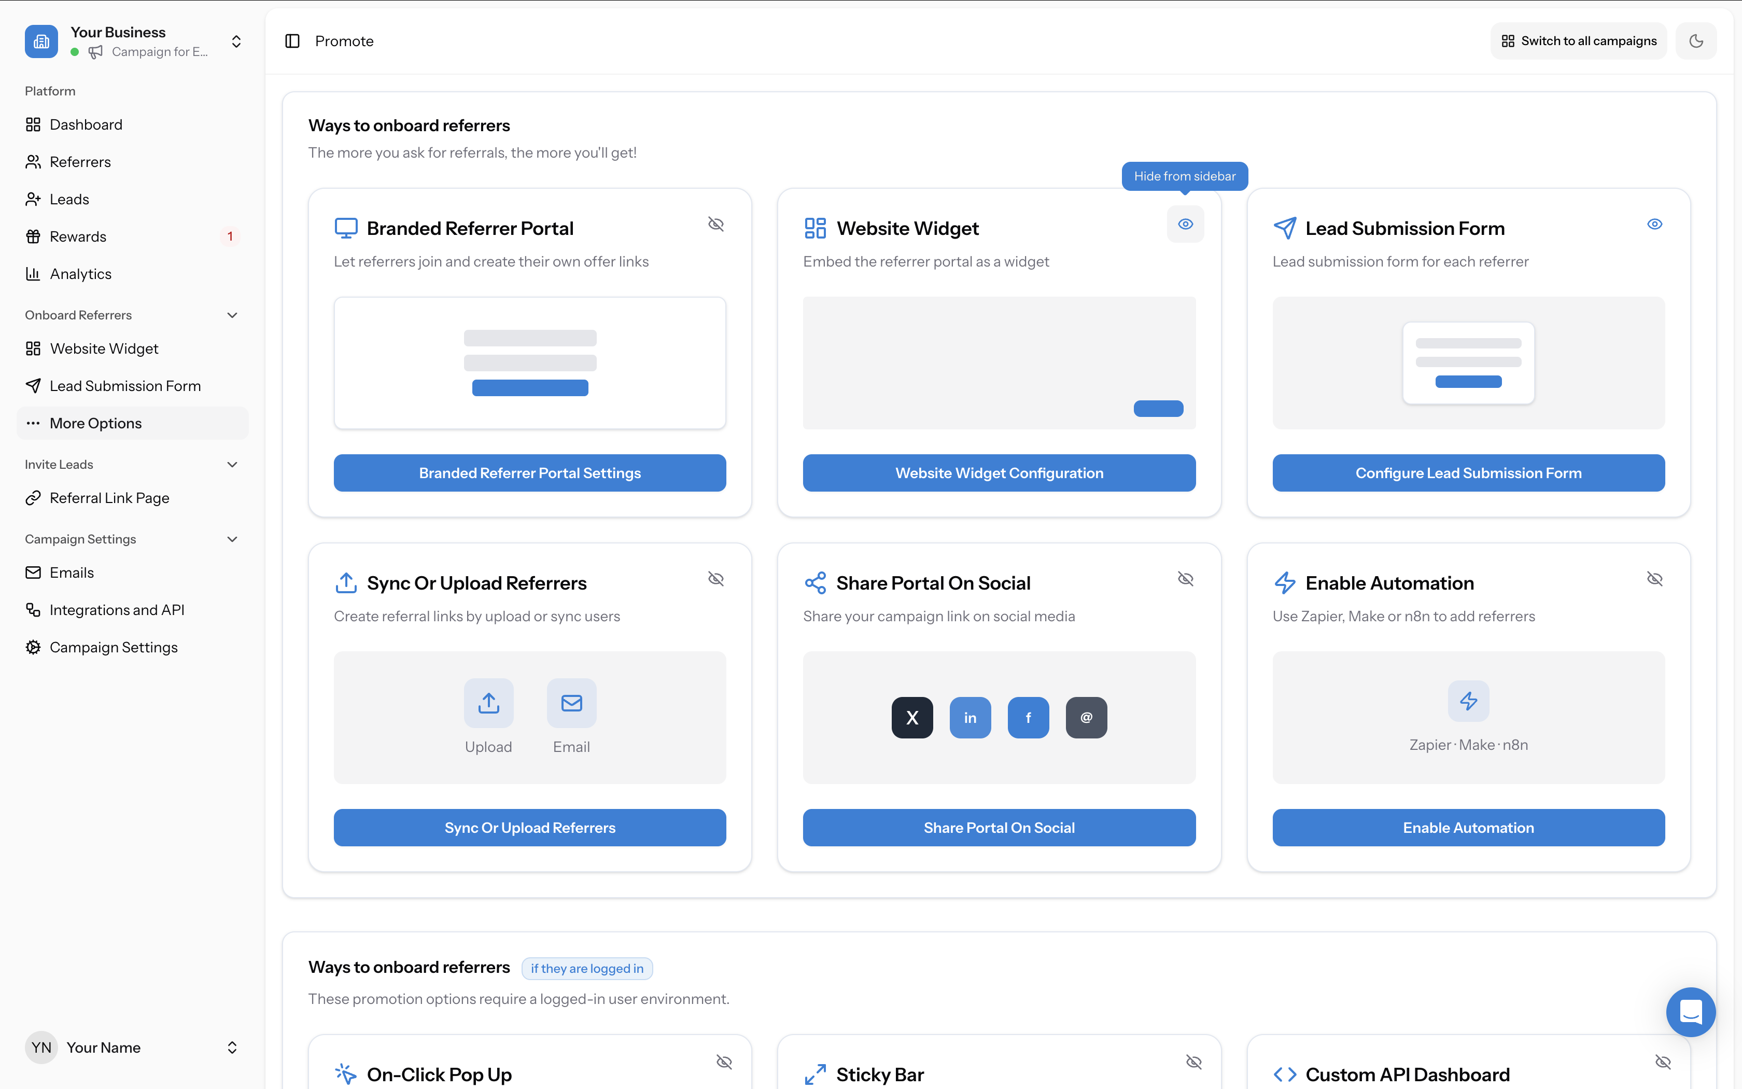Select More Options in the sidebar
1742x1089 pixels.
click(96, 423)
